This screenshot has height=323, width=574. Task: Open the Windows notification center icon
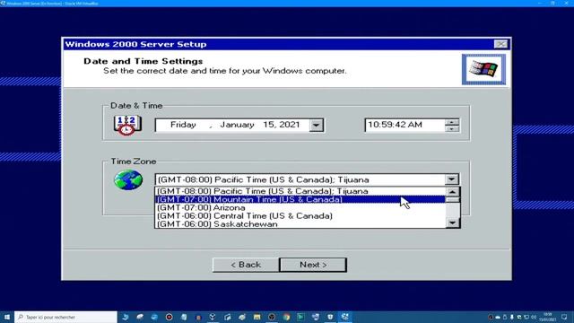click(564, 317)
